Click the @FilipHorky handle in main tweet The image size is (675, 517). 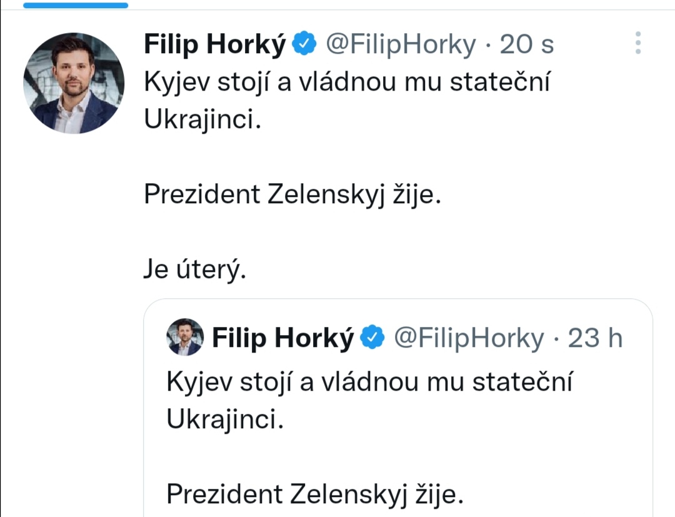coord(401,44)
